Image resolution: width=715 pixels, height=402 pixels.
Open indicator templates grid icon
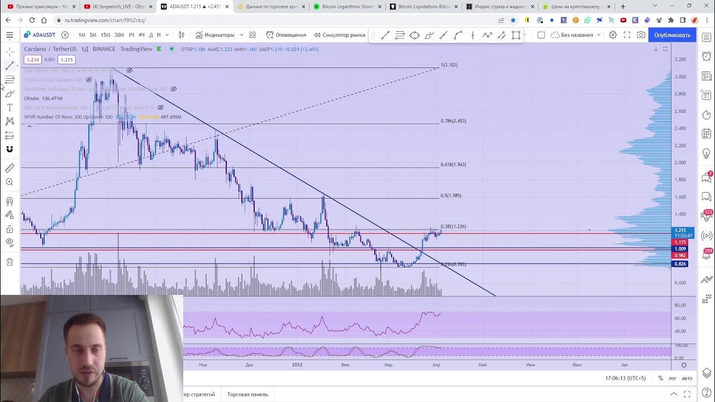252,35
